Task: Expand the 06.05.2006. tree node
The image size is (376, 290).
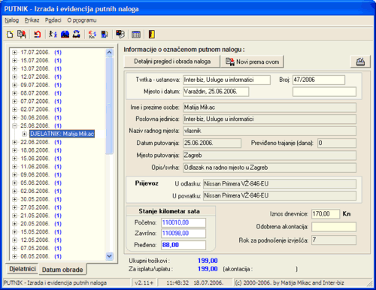Action: click(15, 256)
